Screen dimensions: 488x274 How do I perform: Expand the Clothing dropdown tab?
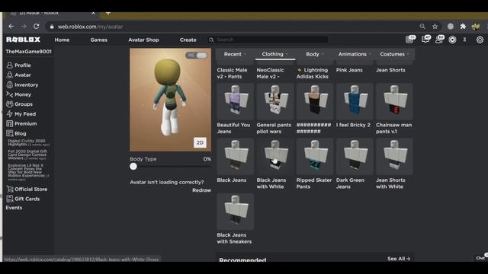pyautogui.click(x=274, y=54)
